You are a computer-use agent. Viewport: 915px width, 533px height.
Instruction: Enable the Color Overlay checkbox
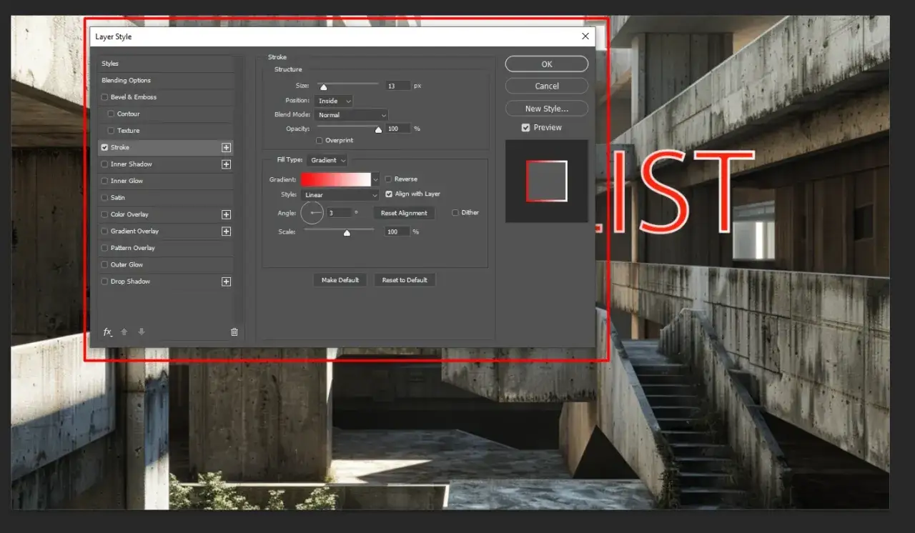[x=105, y=214]
